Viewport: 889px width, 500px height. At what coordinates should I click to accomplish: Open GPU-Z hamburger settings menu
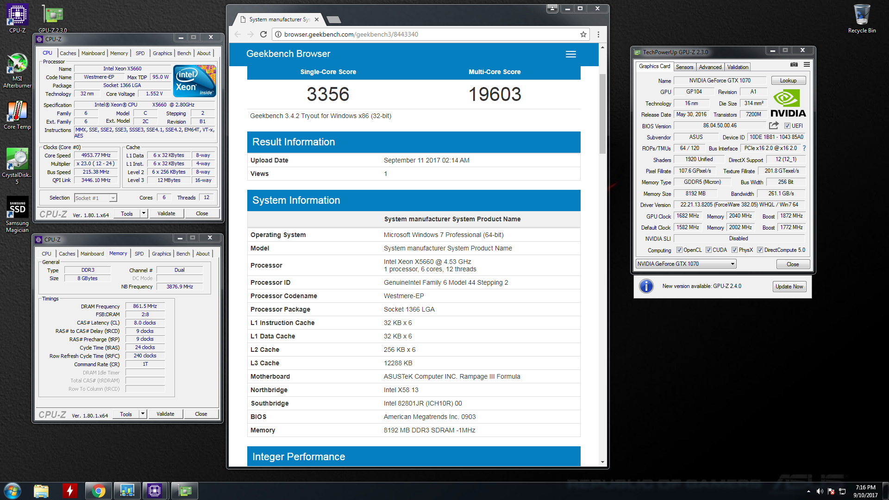click(x=807, y=64)
